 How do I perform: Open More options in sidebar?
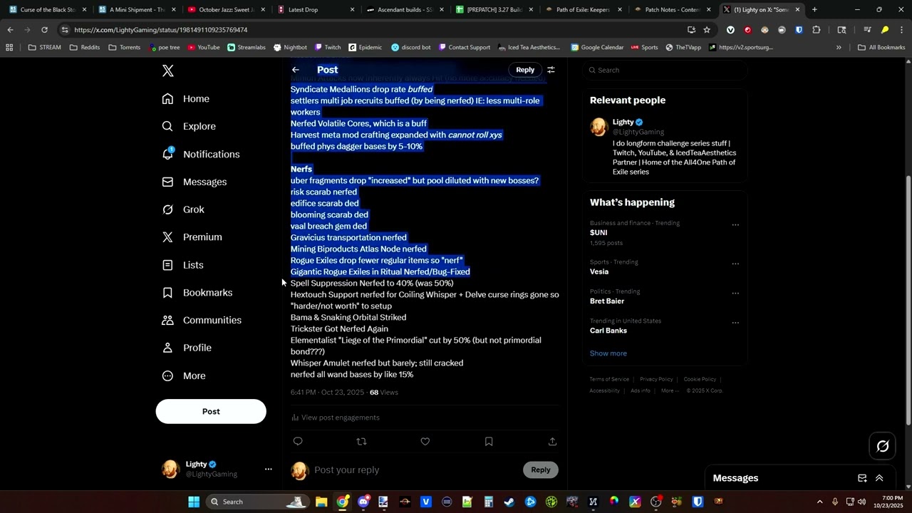click(x=184, y=375)
